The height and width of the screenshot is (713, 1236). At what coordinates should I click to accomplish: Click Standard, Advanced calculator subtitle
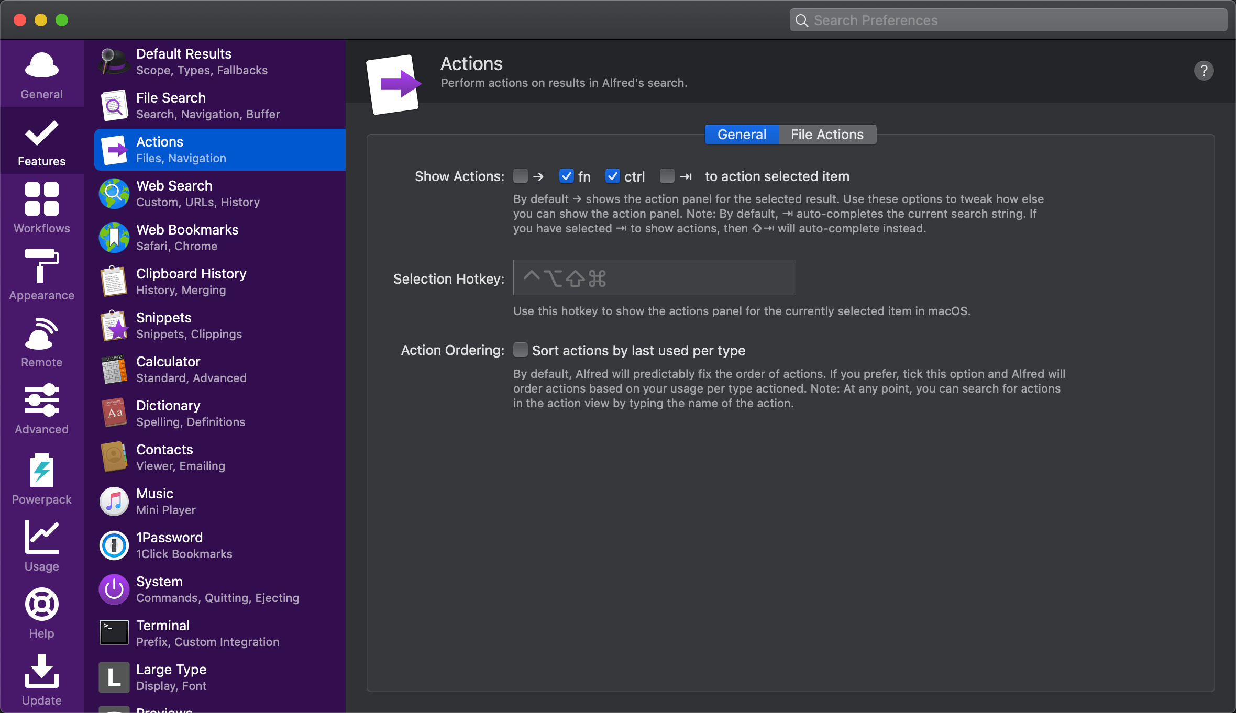pos(191,378)
